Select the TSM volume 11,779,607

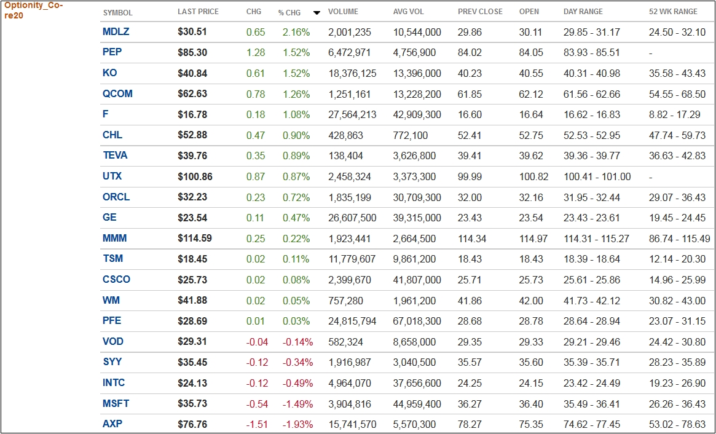coord(352,259)
